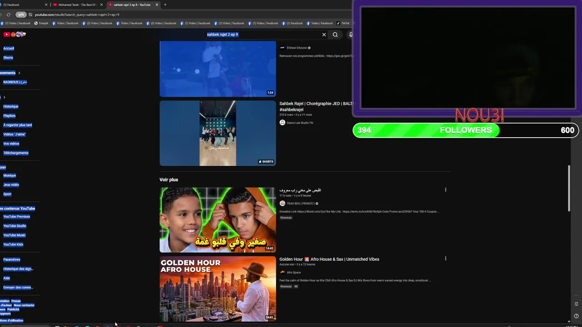Play the صغير وفي قلبو غمة thumbnail

click(218, 220)
